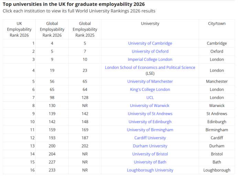Open University of St Andrews link
Image resolution: width=238 pixels, height=177 pixels.
click(150, 114)
